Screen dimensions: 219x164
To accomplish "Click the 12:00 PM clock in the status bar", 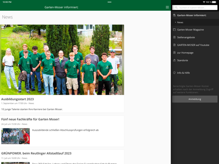I will 7,2.
